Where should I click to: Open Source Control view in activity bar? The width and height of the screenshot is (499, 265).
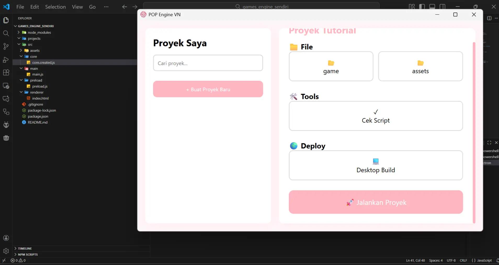(x=6, y=46)
